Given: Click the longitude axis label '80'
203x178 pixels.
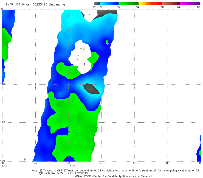Looking at the screenshot, I should (134, 163).
